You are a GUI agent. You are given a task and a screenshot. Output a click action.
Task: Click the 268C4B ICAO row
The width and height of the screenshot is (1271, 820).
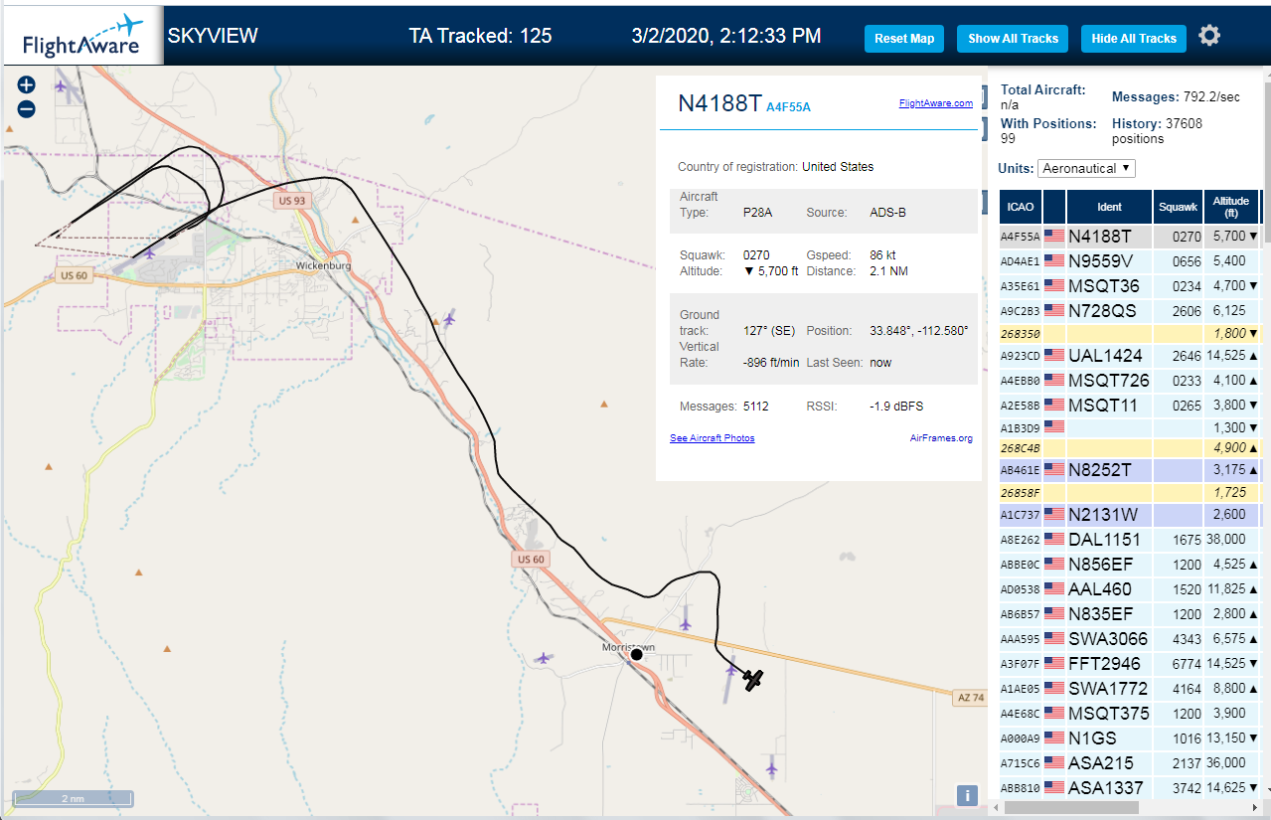pyautogui.click(x=1130, y=448)
